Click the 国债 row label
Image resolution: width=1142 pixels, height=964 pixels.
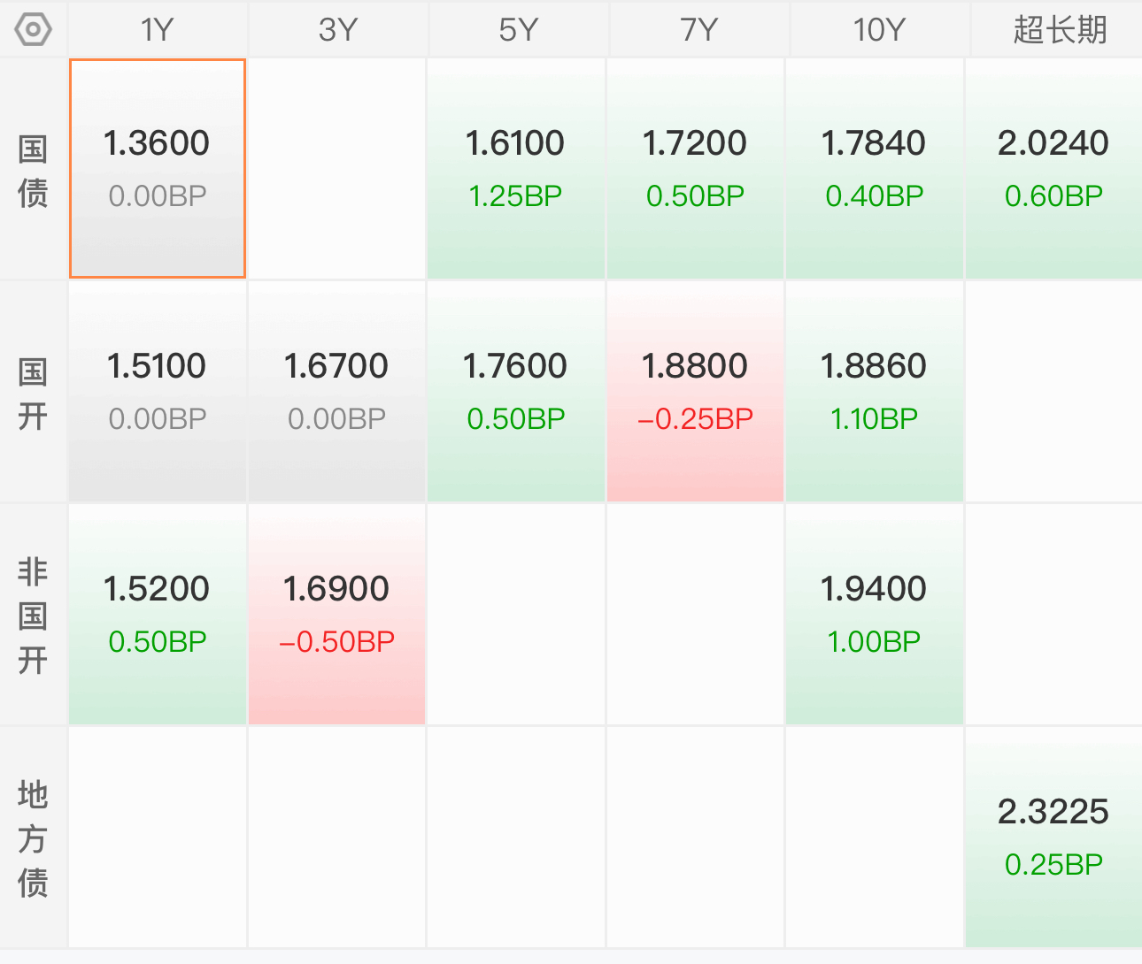point(33,170)
